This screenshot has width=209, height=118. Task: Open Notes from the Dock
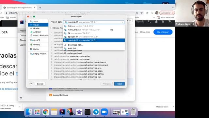pos(54,112)
